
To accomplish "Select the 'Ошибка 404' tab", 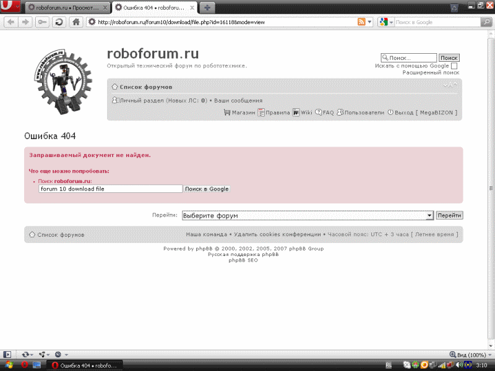I will [x=153, y=7].
